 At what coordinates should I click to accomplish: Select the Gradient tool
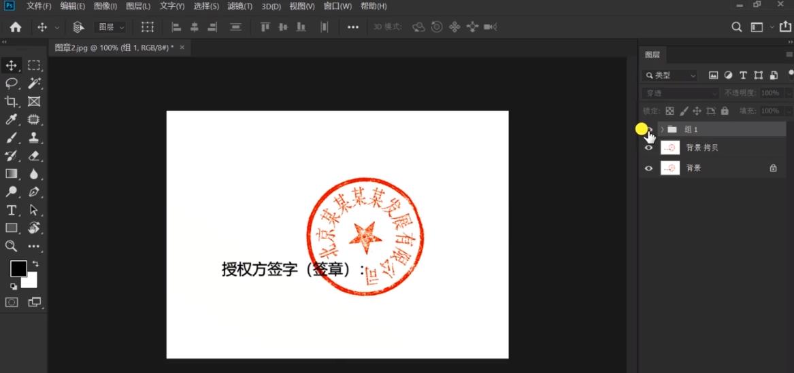[x=12, y=174]
